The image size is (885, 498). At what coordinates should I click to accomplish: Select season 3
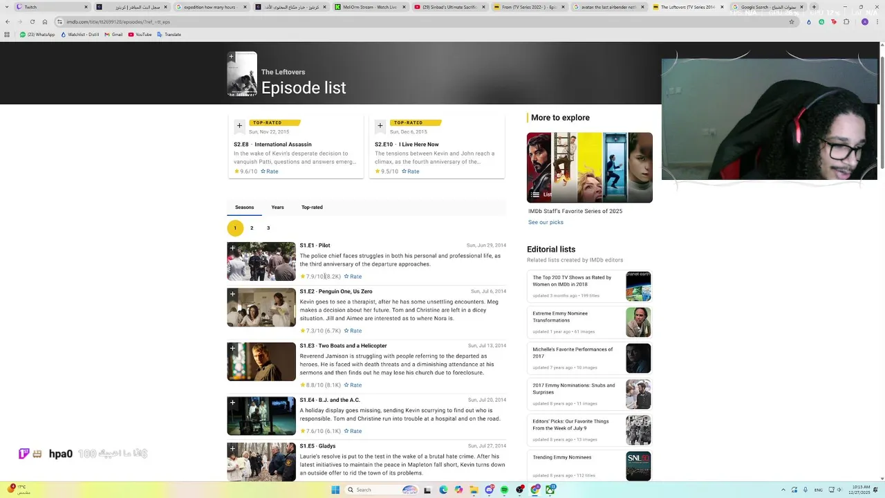tap(268, 228)
